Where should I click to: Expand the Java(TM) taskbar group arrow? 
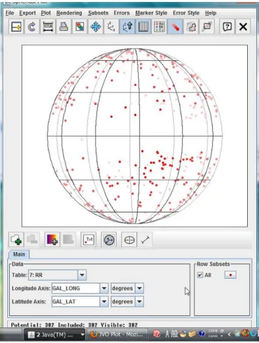(x=83, y=334)
